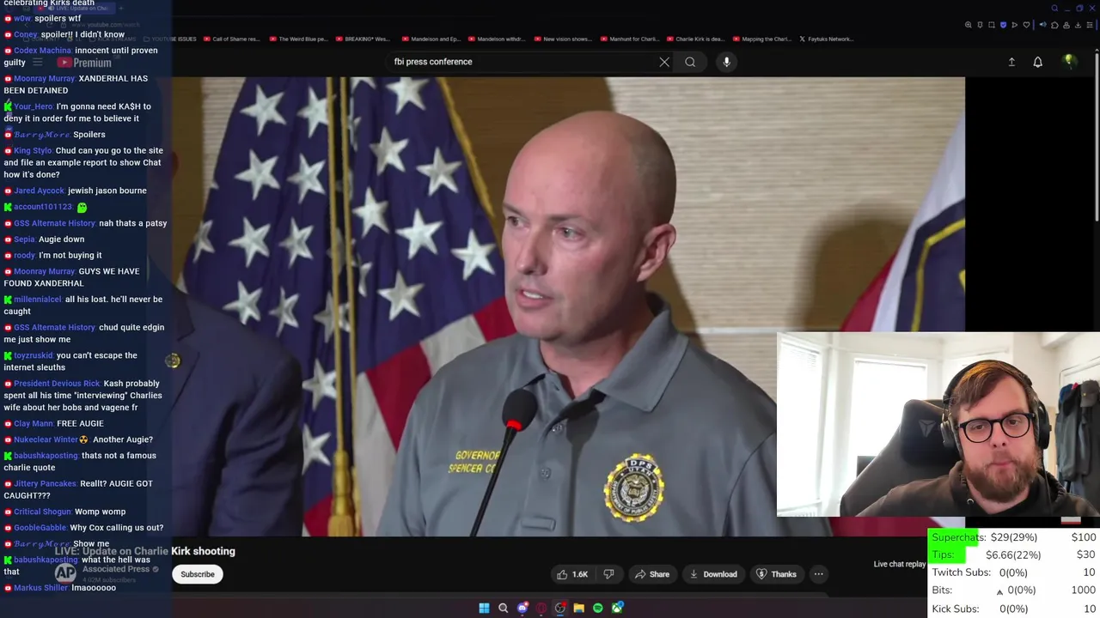This screenshot has height=618, width=1100.
Task: Click the Tips goal bar
Action: point(1014,554)
